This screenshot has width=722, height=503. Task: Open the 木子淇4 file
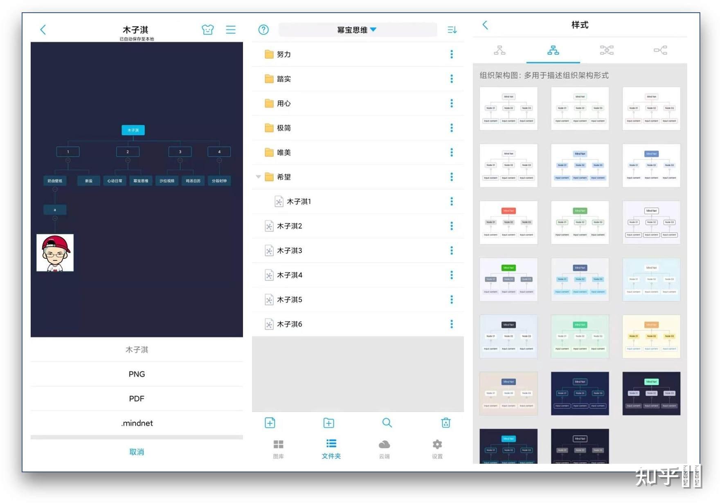pyautogui.click(x=358, y=275)
